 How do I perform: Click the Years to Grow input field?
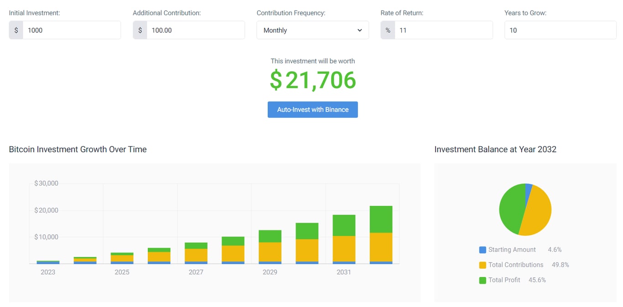(x=560, y=30)
